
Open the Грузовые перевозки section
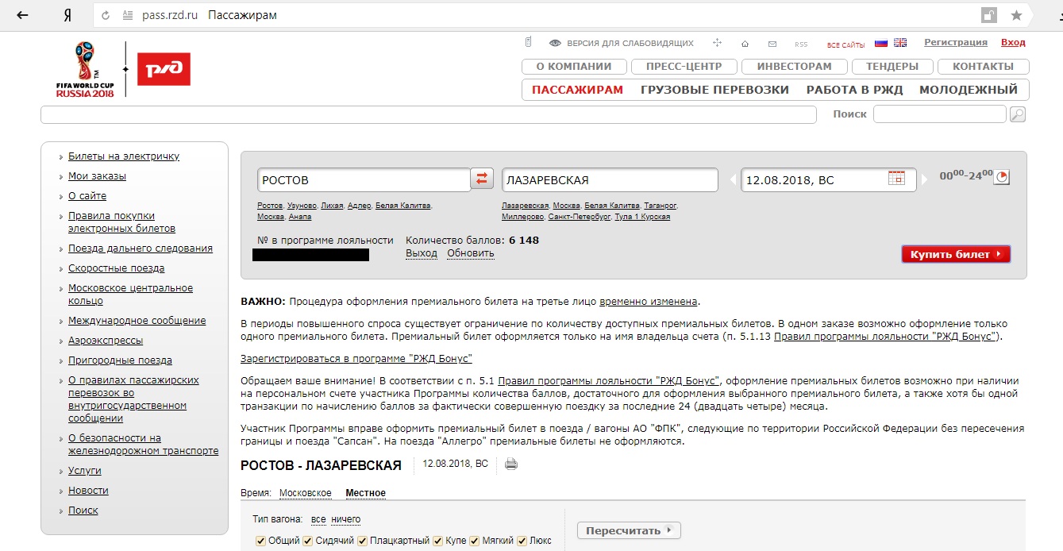pos(714,90)
